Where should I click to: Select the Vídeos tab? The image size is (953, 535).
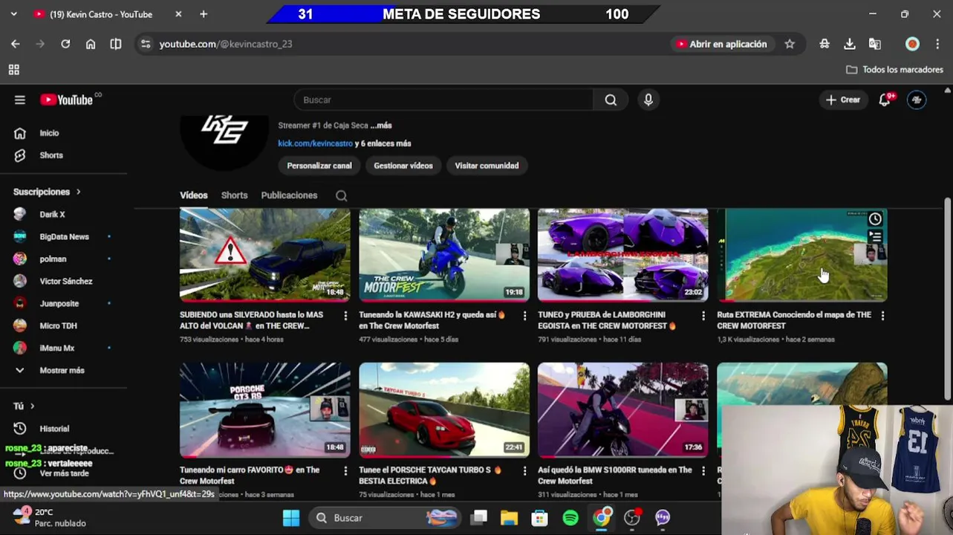click(x=194, y=195)
